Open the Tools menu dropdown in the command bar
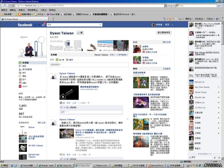Image resolution: width=224 pixels, height=168 pixels. coord(210,19)
